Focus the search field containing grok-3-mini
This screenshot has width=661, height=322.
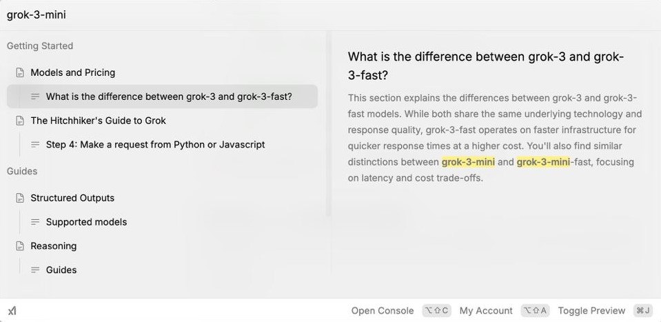(x=331, y=15)
